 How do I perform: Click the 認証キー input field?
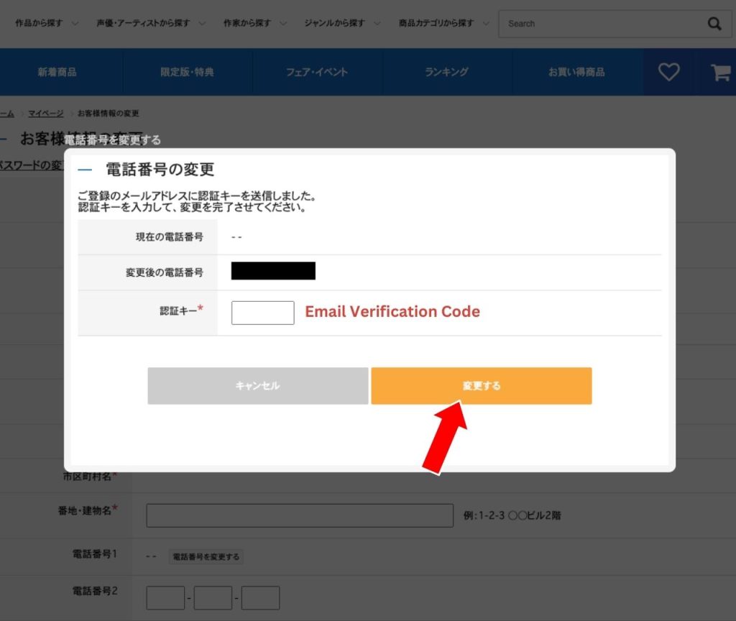click(263, 313)
